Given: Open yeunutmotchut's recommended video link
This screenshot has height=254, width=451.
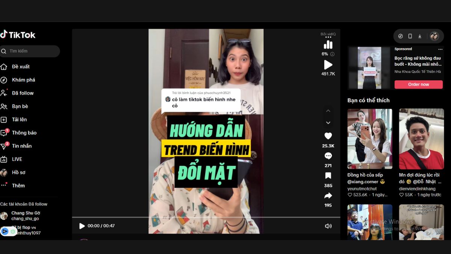Looking at the screenshot, I should [x=369, y=138].
